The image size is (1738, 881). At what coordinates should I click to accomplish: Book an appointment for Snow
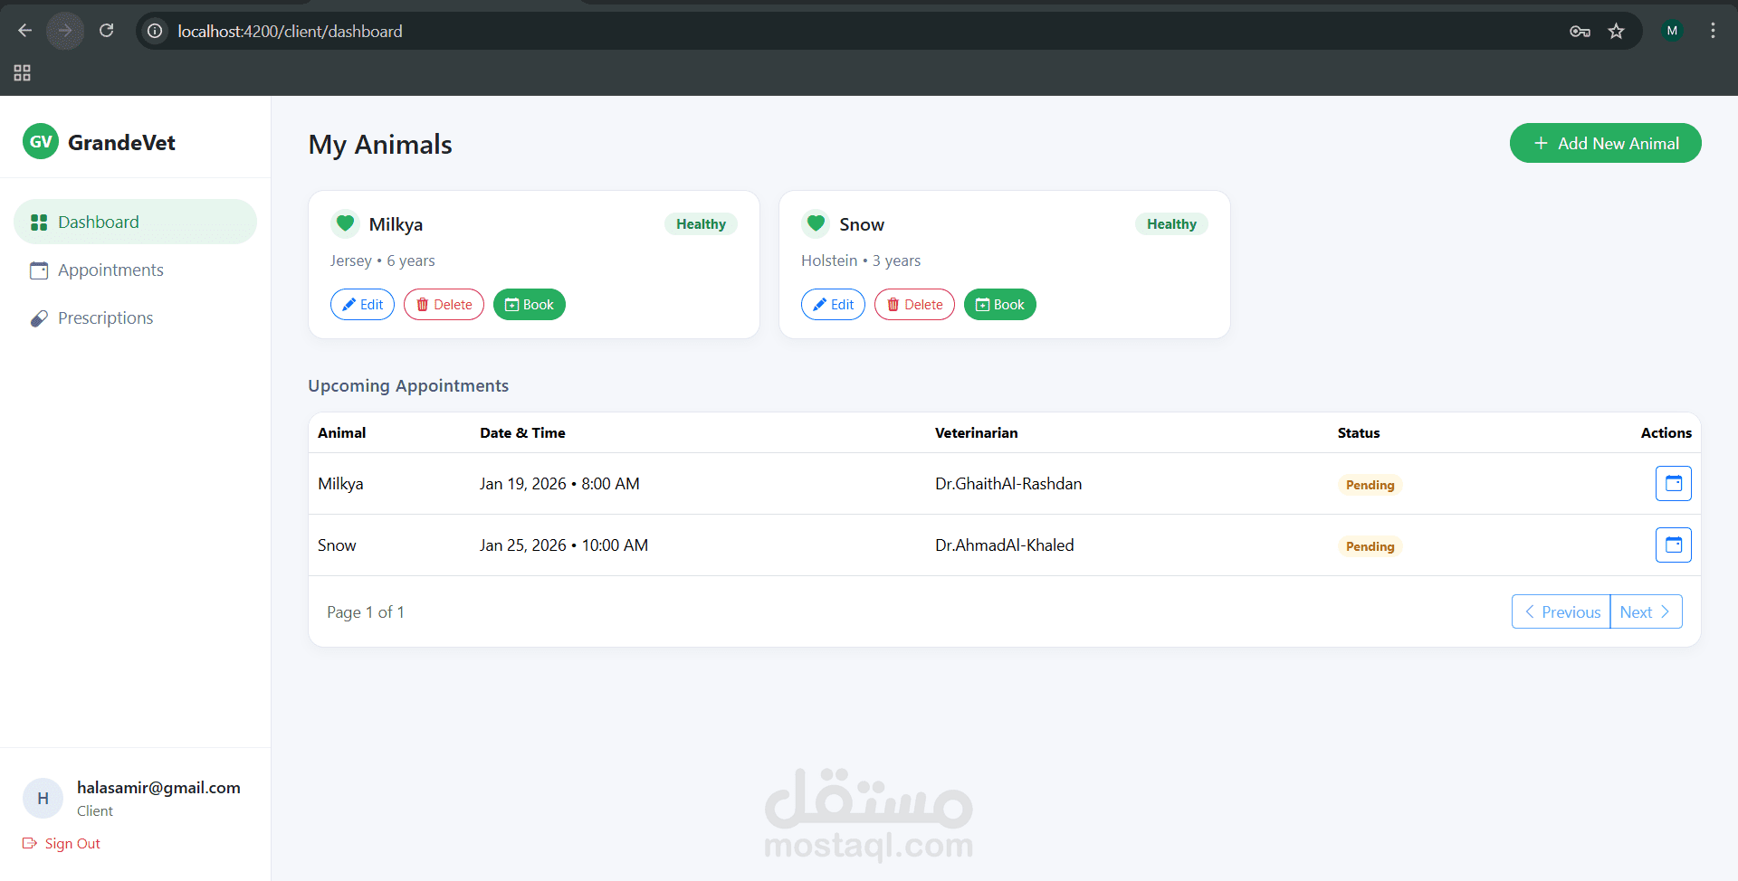tap(1000, 305)
